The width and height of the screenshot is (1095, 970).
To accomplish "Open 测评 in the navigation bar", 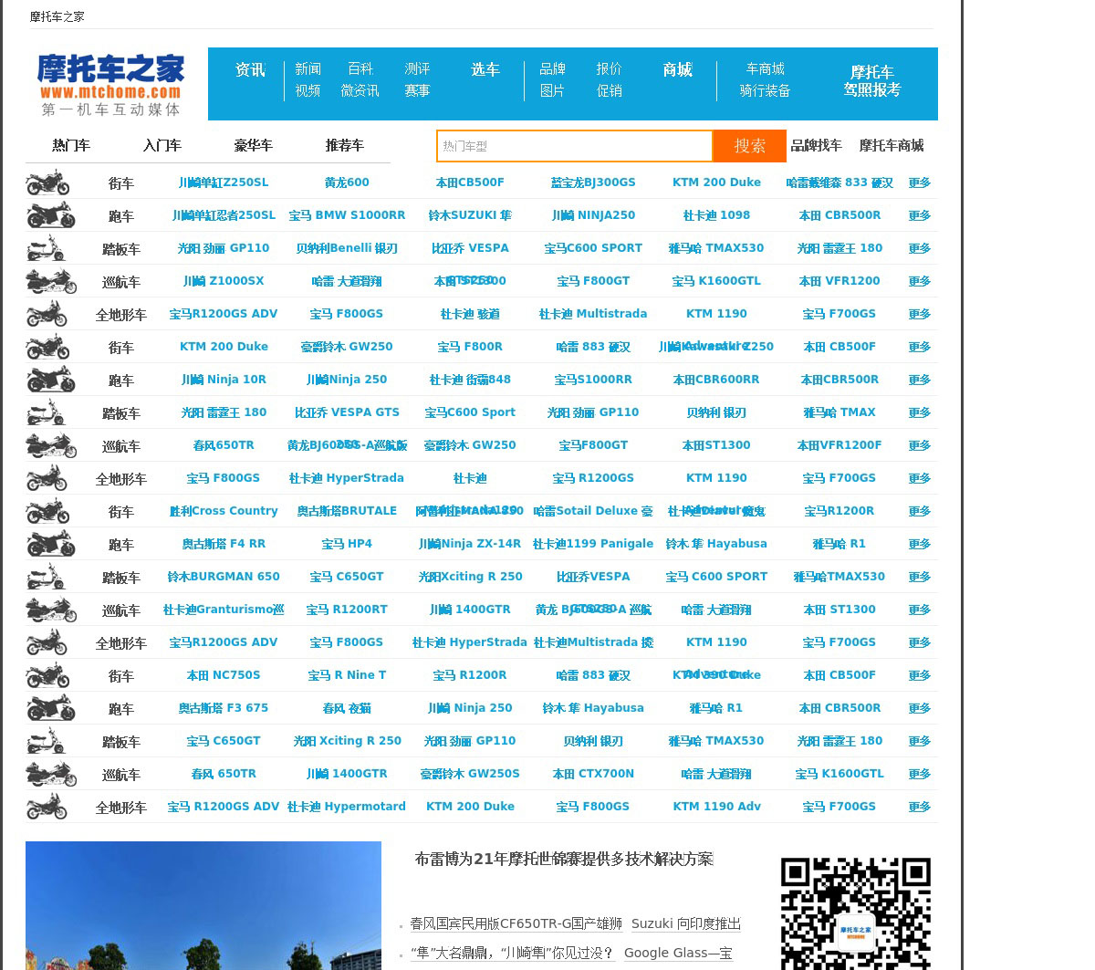I will pos(417,69).
